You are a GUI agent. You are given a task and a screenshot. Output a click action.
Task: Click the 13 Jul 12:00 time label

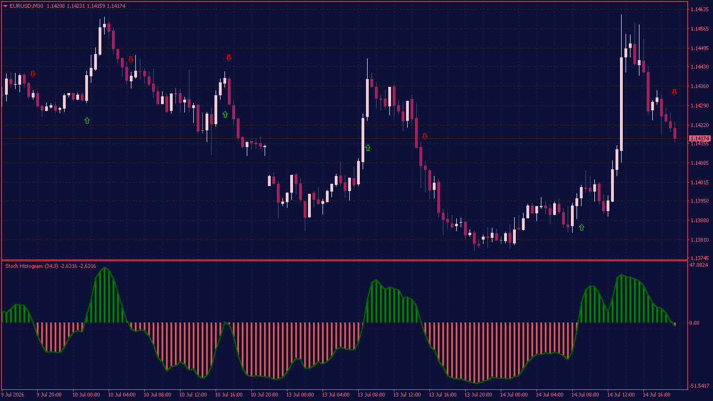(407, 395)
